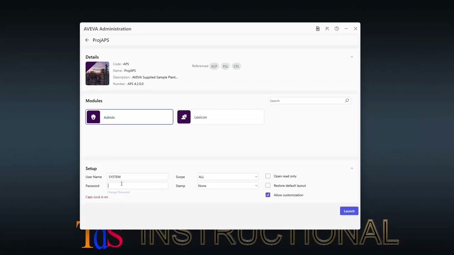Open the Stamp dropdown showing None

coord(228,186)
